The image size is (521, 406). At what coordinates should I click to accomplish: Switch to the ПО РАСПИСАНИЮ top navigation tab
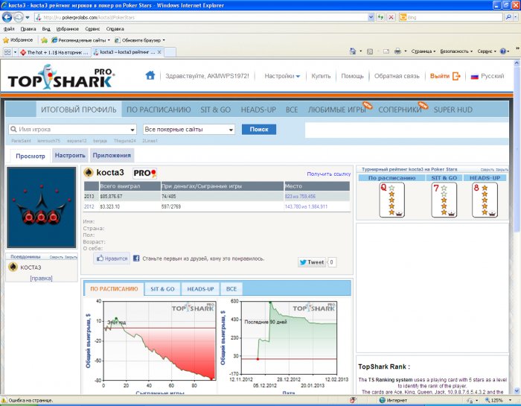point(159,110)
